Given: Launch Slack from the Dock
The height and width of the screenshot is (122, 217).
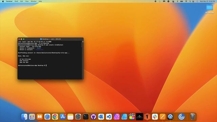Looking at the screenshot, I should pyautogui.click(x=155, y=117).
